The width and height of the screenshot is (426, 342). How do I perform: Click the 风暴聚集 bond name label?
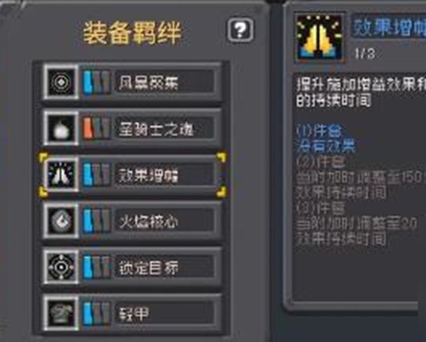149,83
